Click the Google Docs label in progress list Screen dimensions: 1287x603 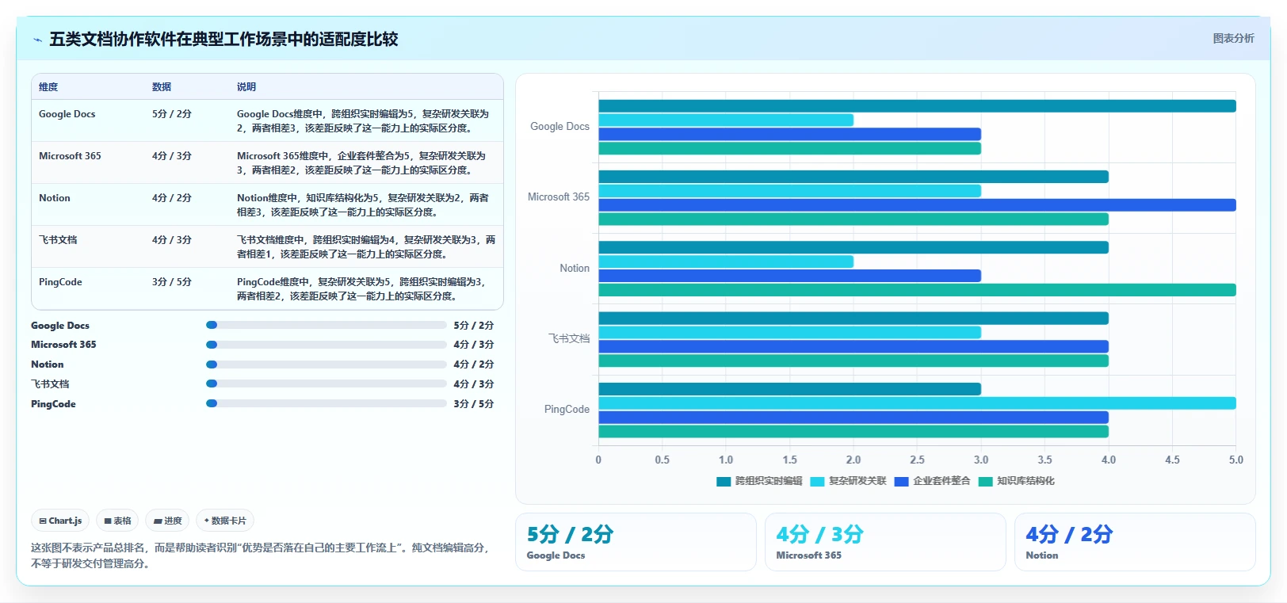[60, 326]
